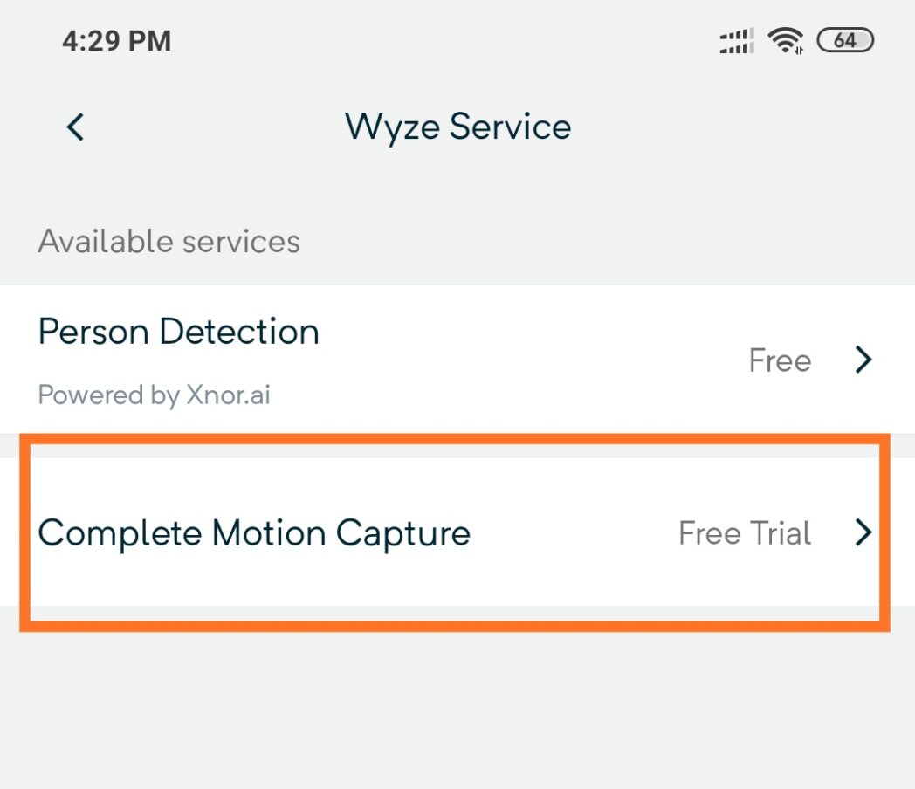Select the Person Detection service label
The image size is (915, 789).
(x=179, y=332)
